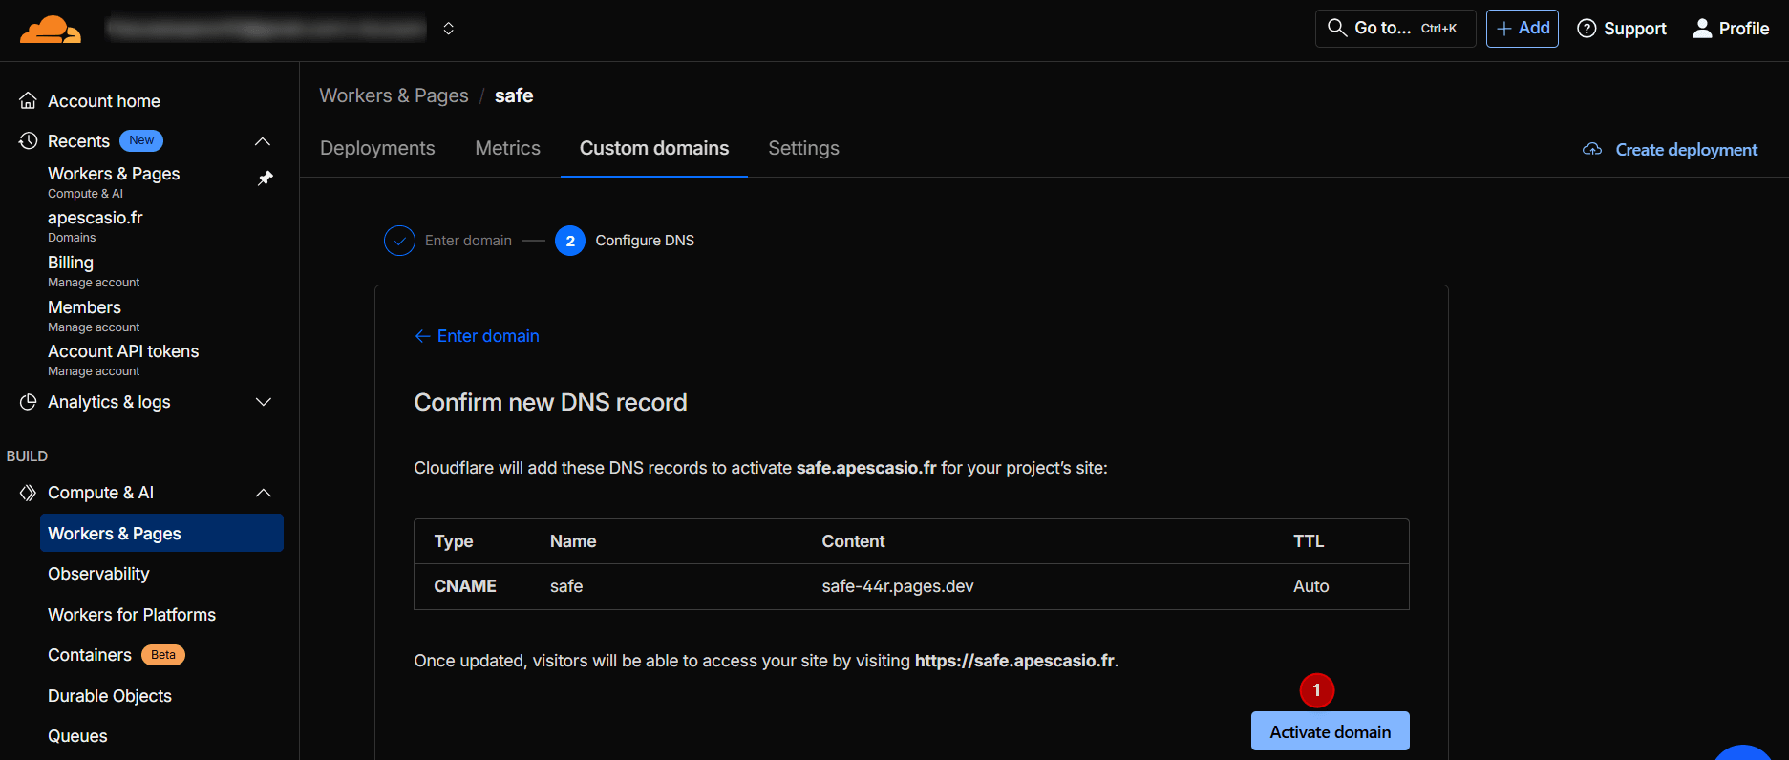Click the 'safe' project breadcrumb

514,95
